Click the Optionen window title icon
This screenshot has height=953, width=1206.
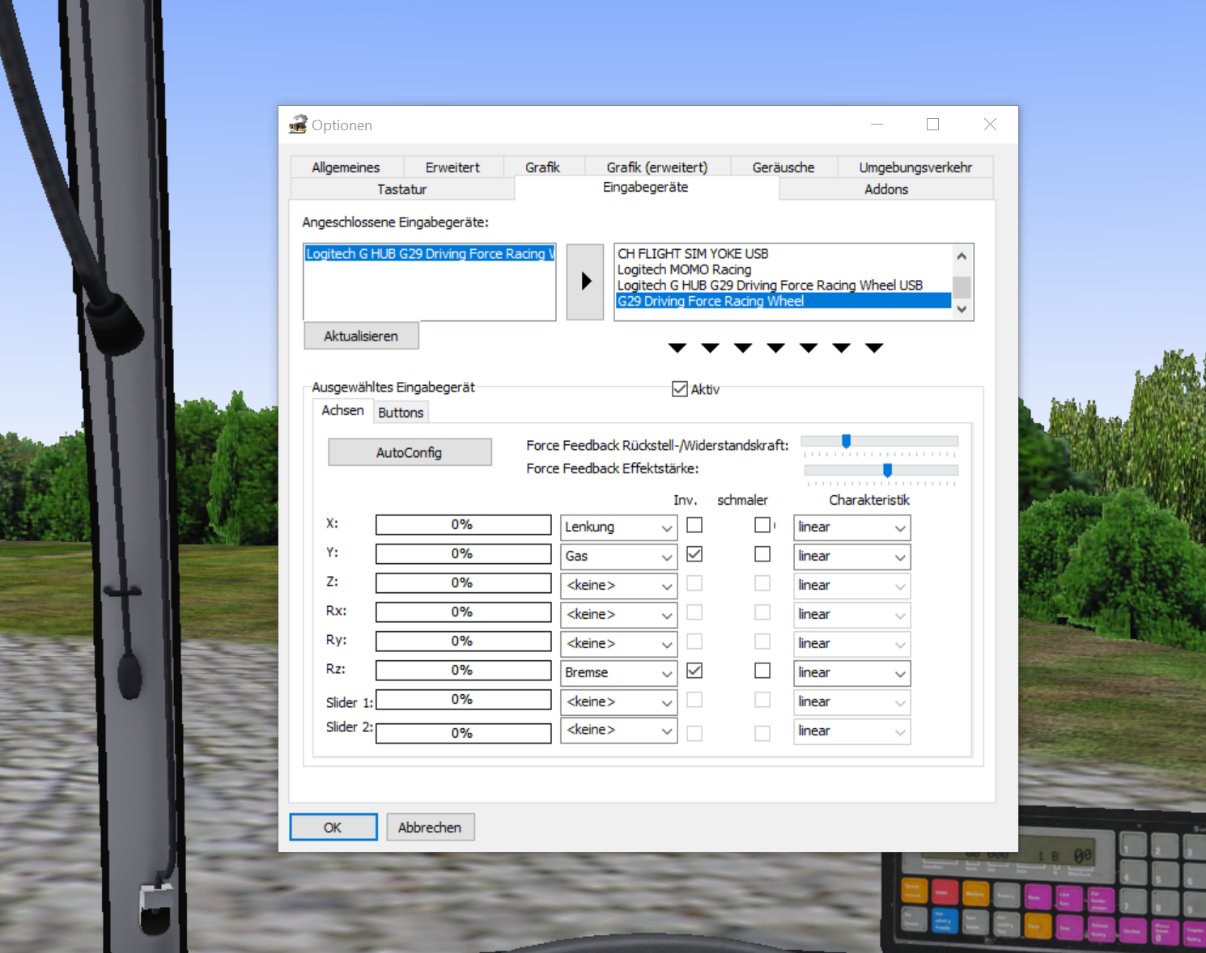click(x=298, y=125)
